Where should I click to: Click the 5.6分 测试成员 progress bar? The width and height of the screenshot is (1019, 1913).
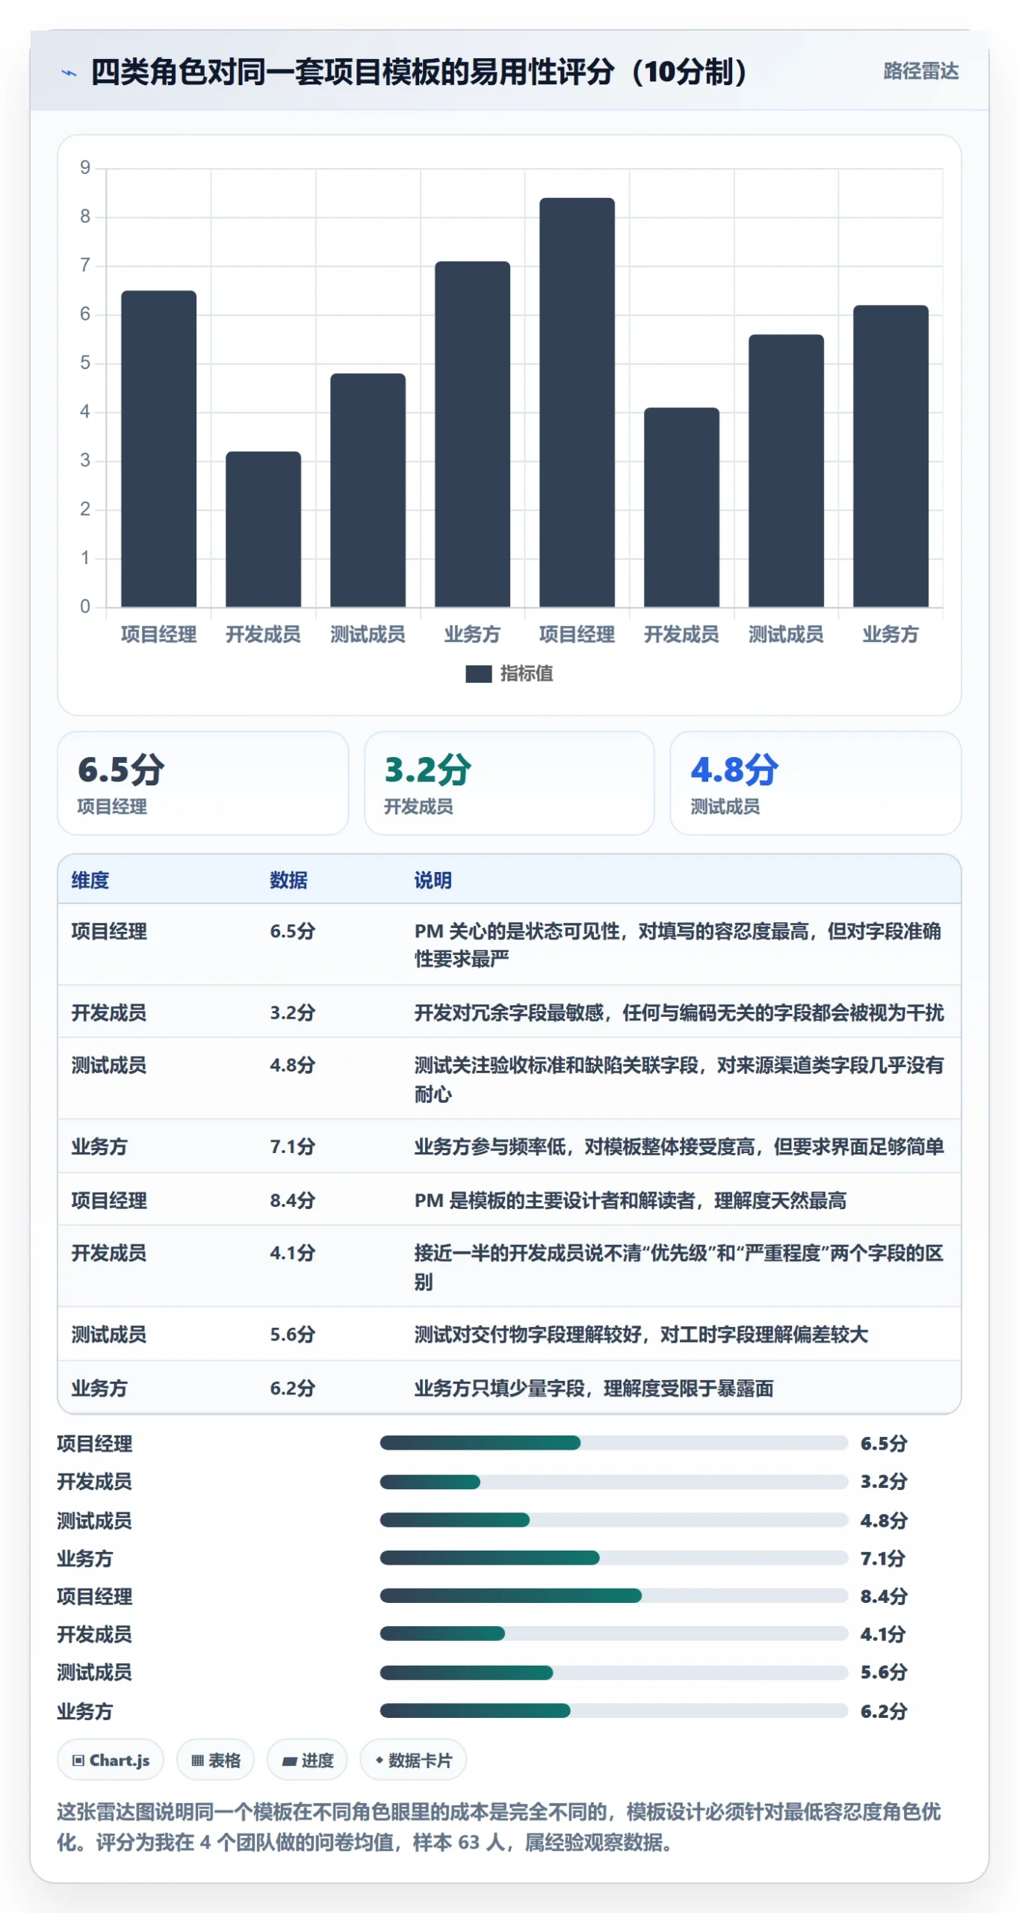click(x=613, y=1672)
